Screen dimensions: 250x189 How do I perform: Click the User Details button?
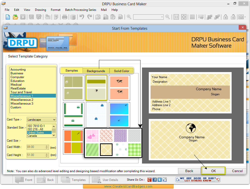pos(105,180)
